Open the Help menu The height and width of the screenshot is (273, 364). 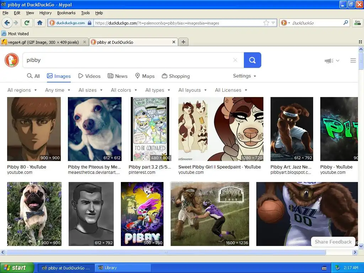99,13
